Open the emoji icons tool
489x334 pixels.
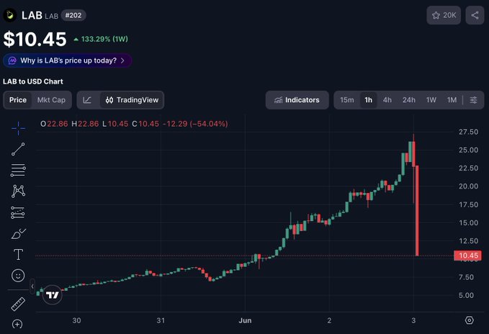coord(18,276)
